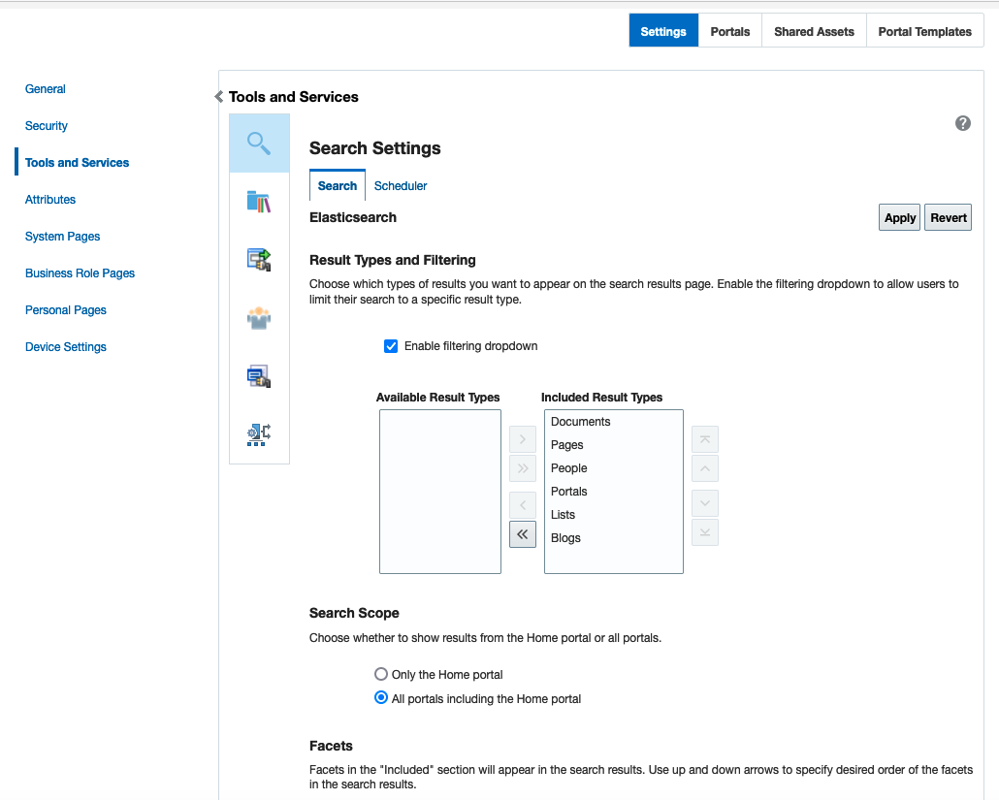
Task: Open System Pages link
Action: [x=62, y=237]
